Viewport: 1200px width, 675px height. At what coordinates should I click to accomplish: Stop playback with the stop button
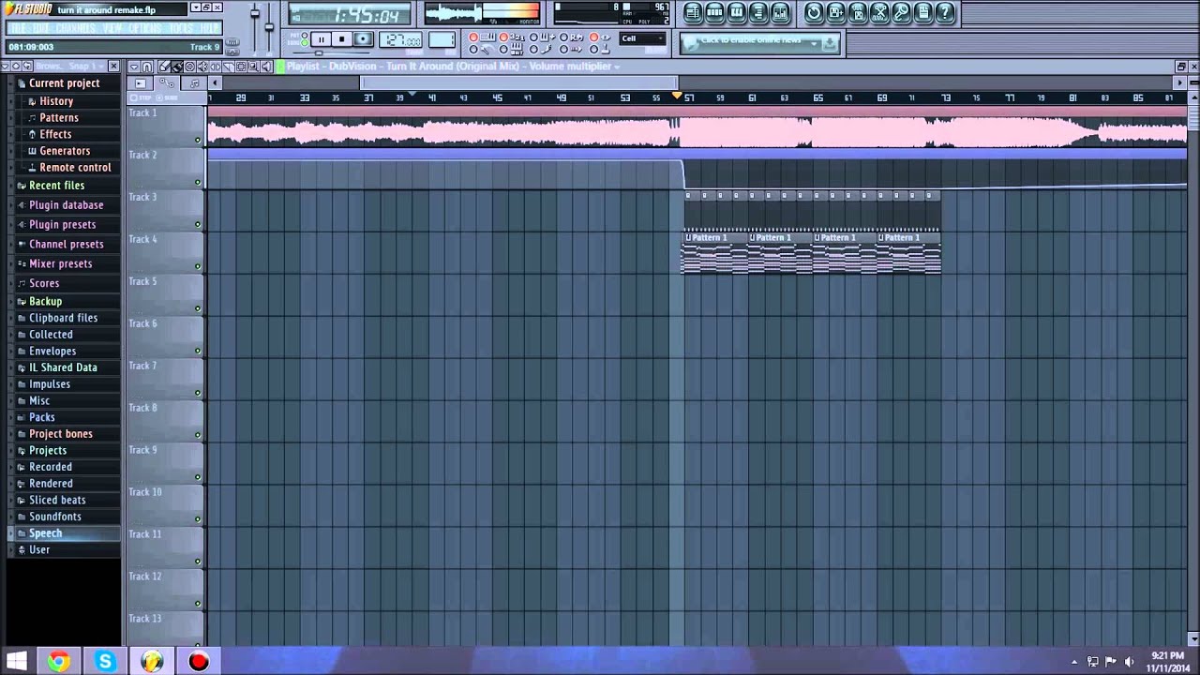click(341, 39)
